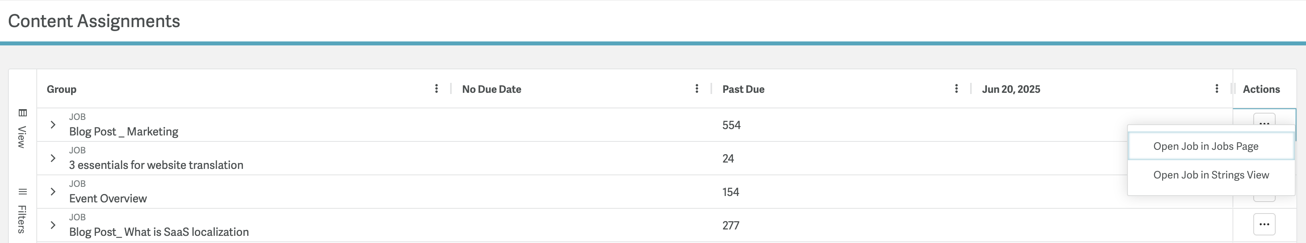Open the View side panel columns icon
Viewport: 1306px width, 243px height.
tap(22, 113)
